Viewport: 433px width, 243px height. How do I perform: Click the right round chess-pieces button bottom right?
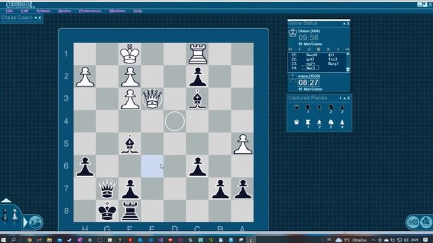(x=427, y=222)
